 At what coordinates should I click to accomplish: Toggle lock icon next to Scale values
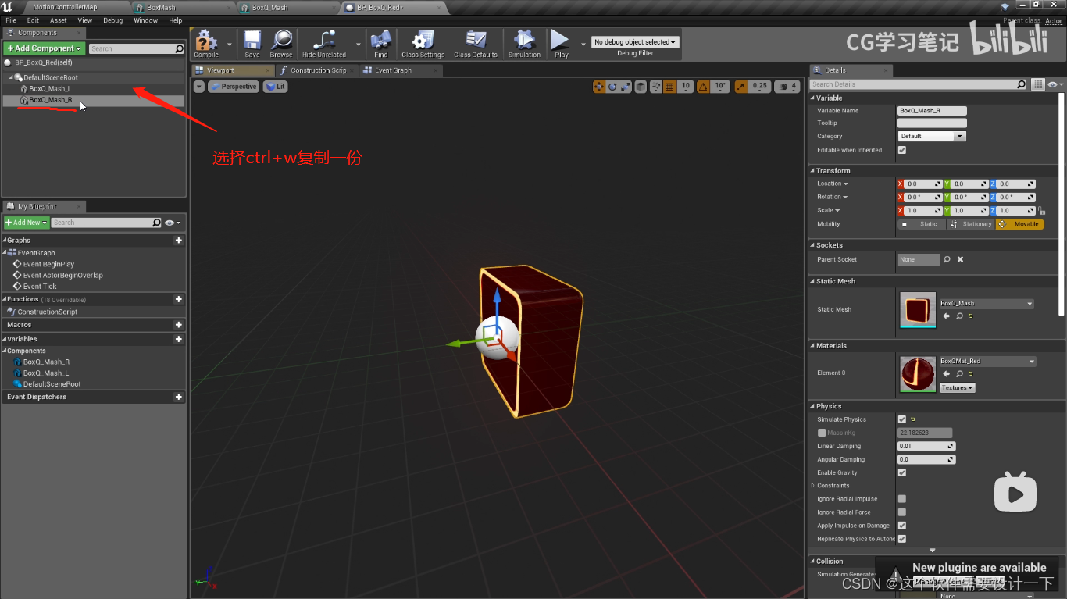pyautogui.click(x=1041, y=211)
